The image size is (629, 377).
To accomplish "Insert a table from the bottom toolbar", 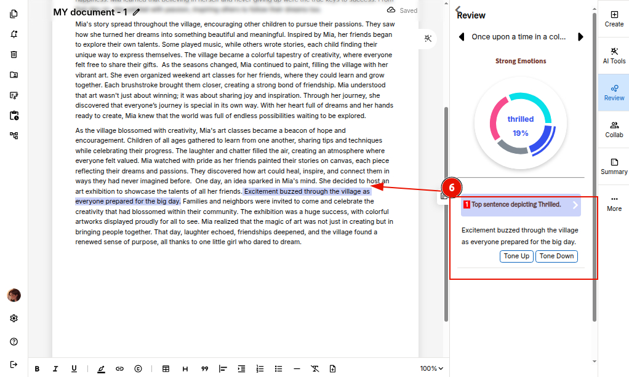I will (166, 369).
